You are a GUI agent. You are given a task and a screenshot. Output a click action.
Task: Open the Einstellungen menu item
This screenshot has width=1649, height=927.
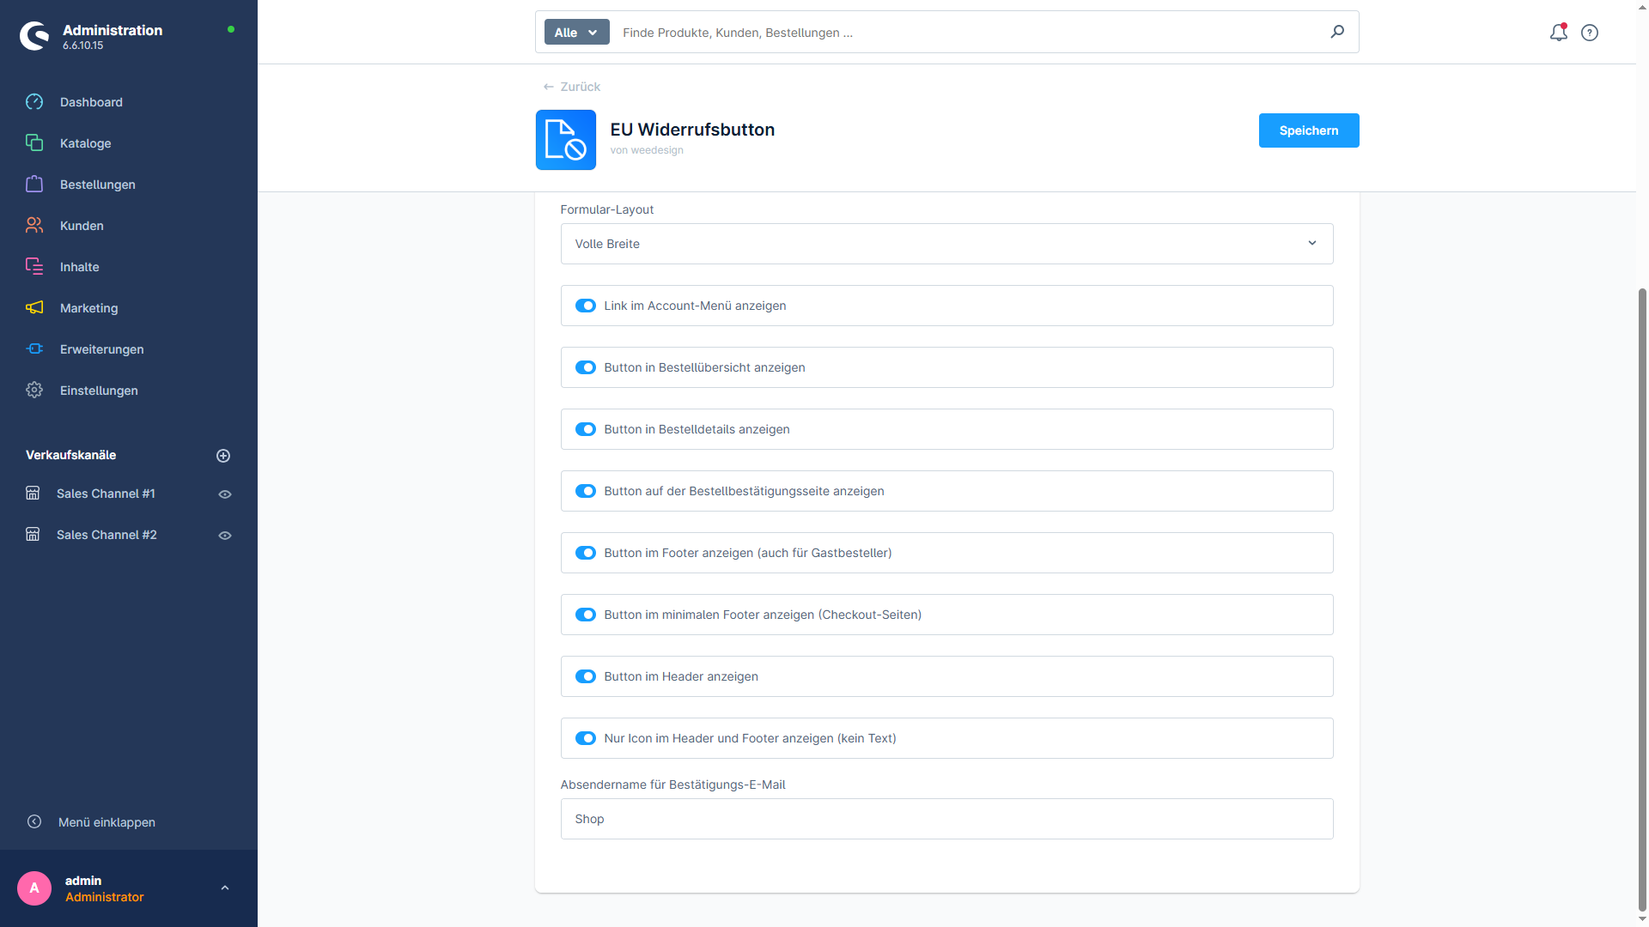click(x=99, y=391)
